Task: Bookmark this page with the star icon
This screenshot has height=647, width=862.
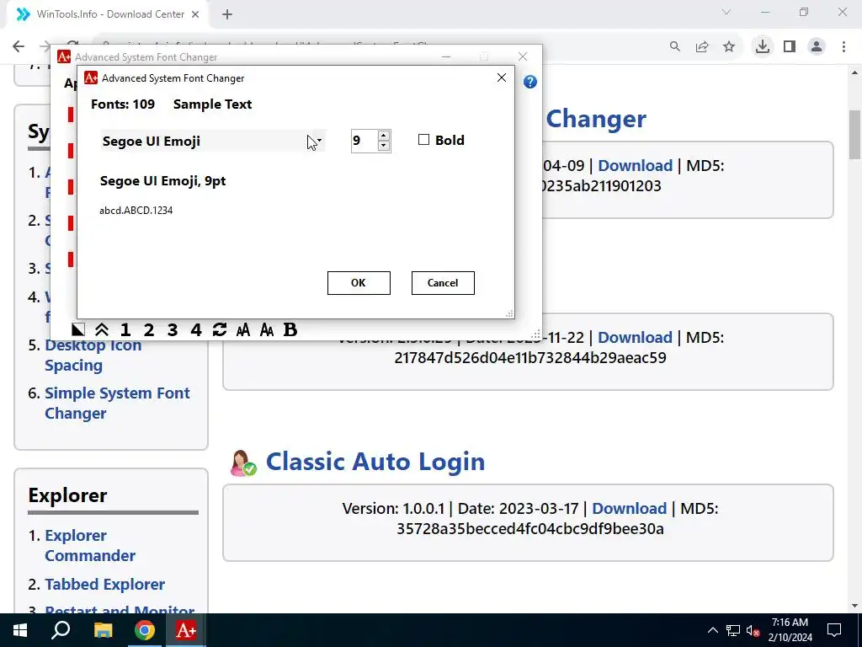Action: [729, 46]
